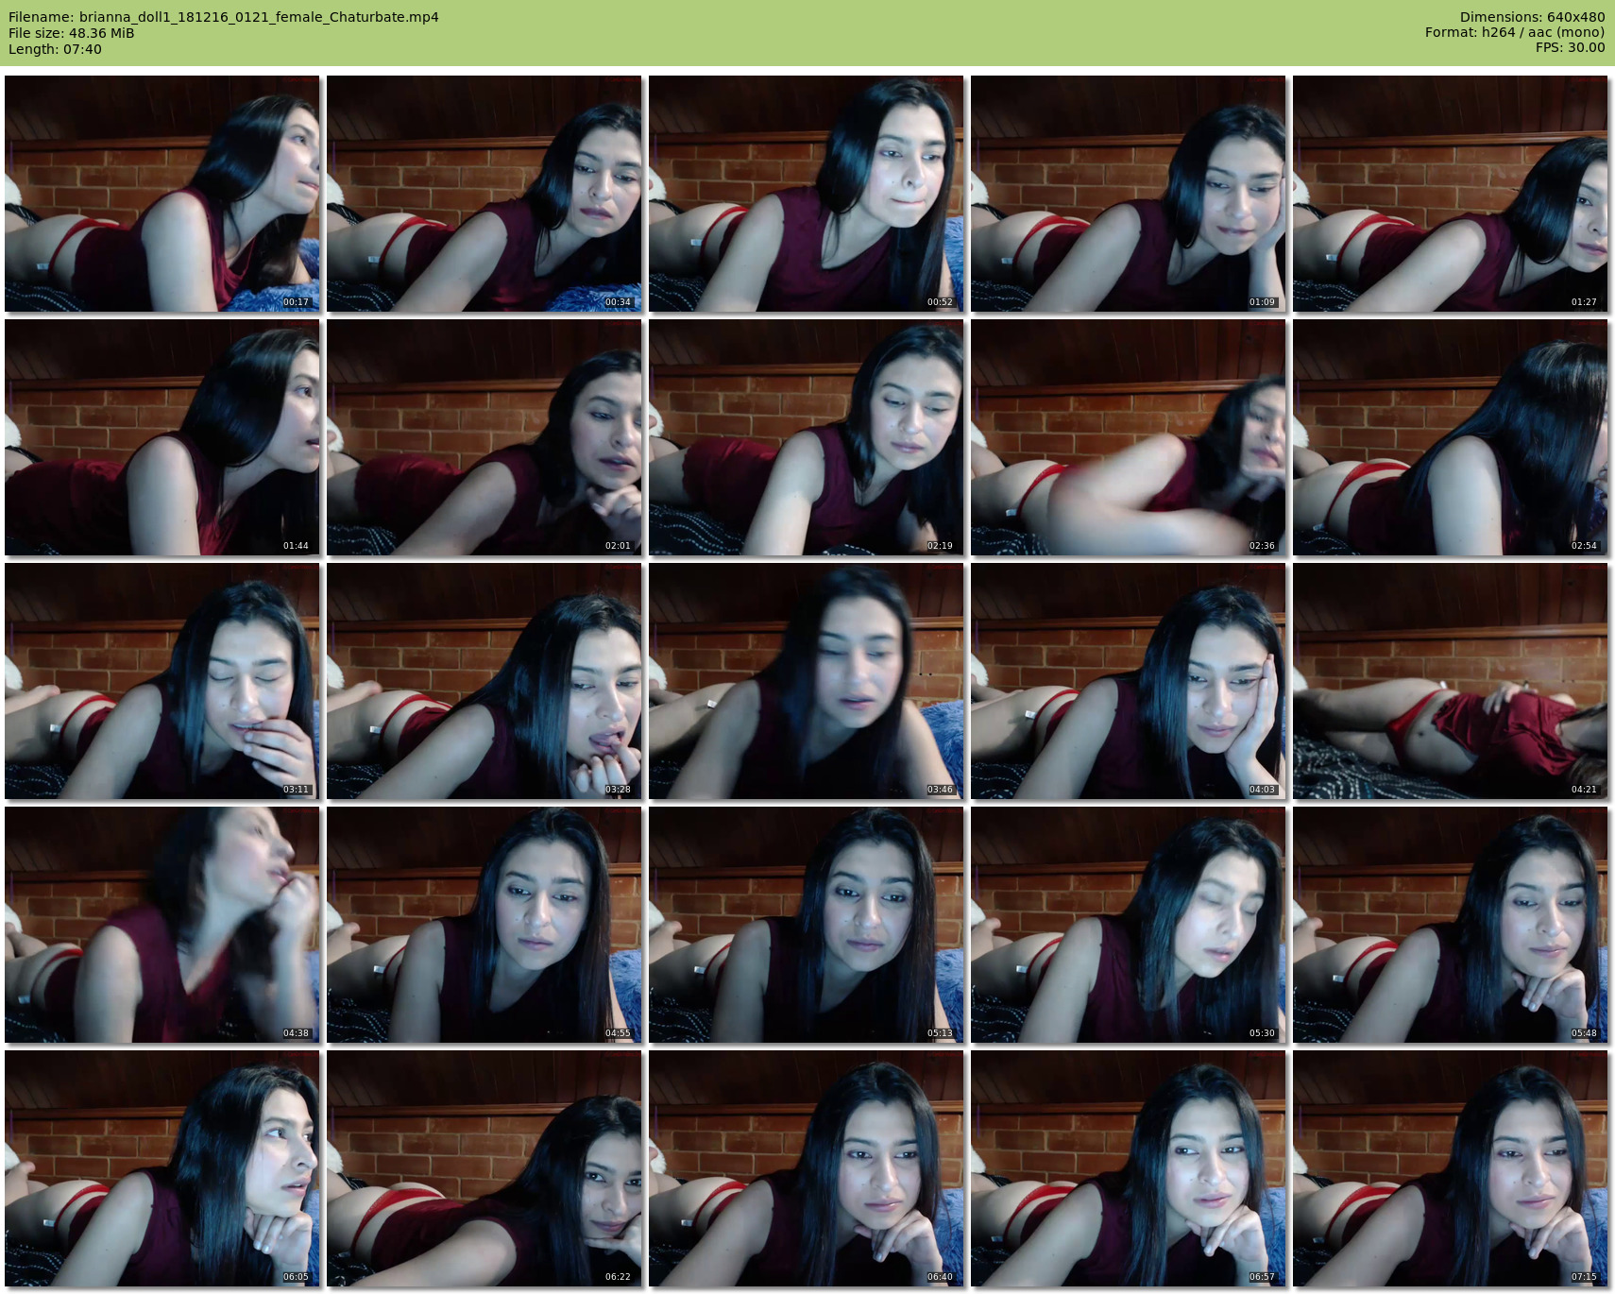
Task: Click the Dimensions 640x480 label
Action: pos(1532,17)
